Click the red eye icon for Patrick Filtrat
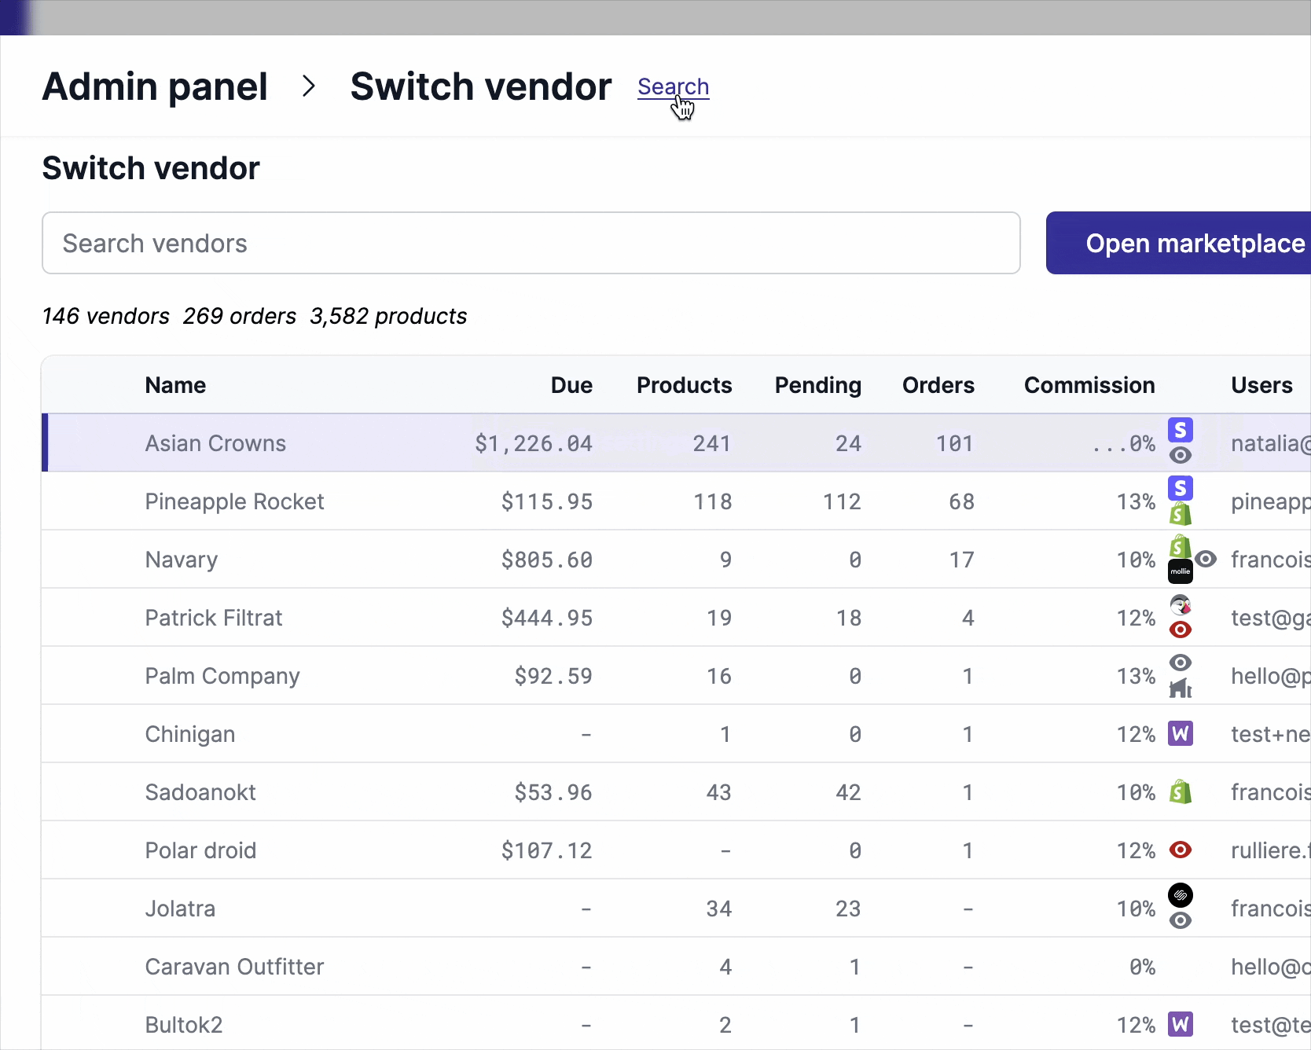 (1181, 630)
